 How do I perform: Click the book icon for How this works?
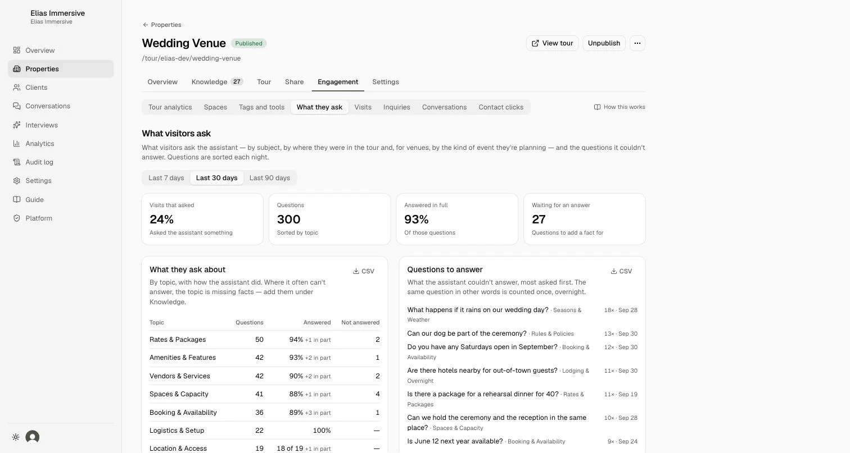tap(597, 107)
